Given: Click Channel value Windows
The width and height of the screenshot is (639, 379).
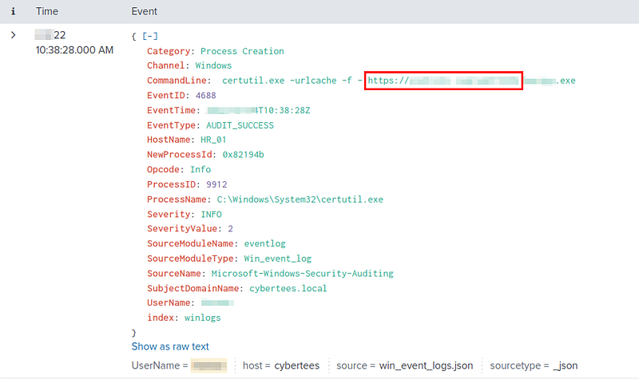Looking at the screenshot, I should [x=213, y=65].
